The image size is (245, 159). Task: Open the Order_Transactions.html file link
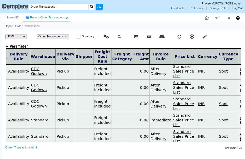coord(21,148)
